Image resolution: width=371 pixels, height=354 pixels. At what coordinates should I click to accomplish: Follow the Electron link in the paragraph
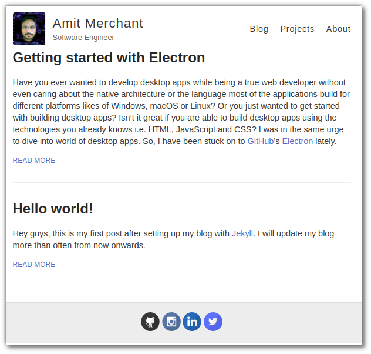298,141
